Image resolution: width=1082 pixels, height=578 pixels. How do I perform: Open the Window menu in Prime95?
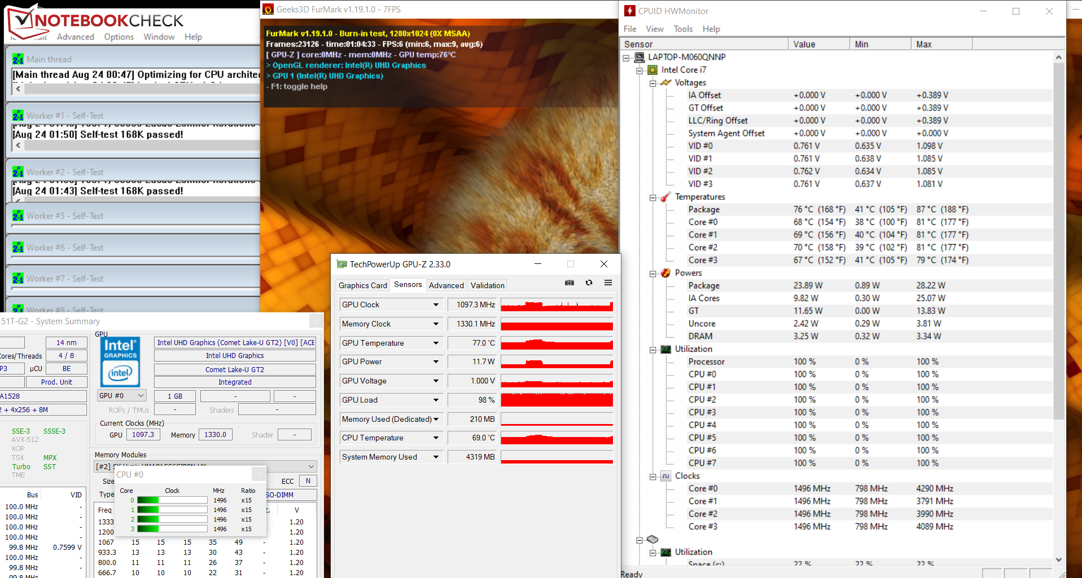coord(159,37)
